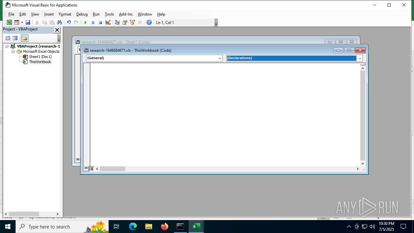Click the code window vertical scrollbar
Viewport: 414px width, 233px height.
(363, 115)
